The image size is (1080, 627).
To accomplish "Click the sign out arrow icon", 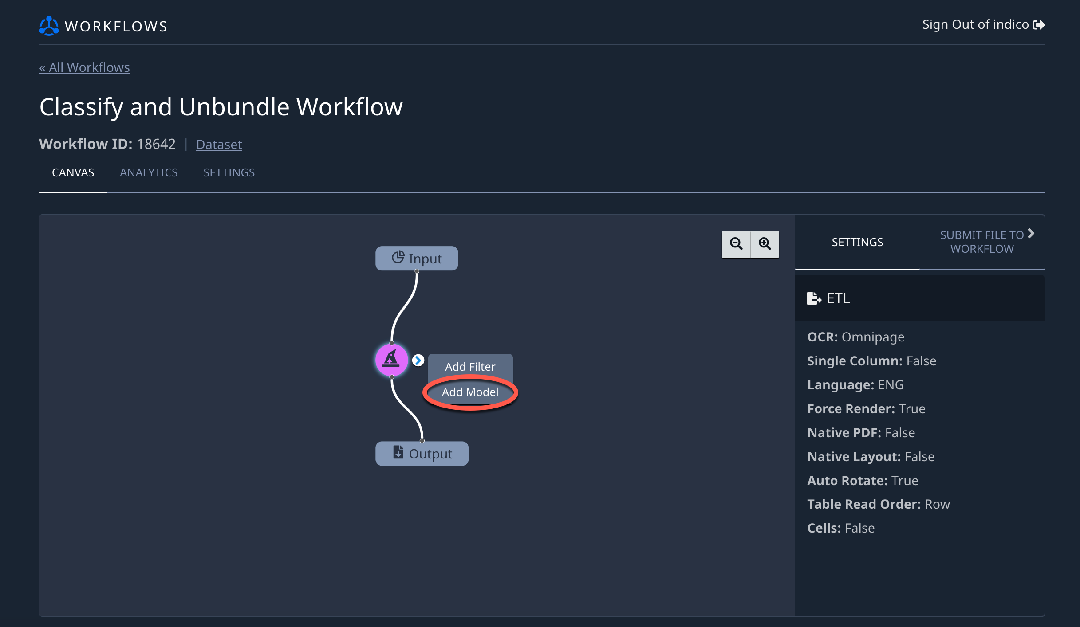I will 1039,25.
